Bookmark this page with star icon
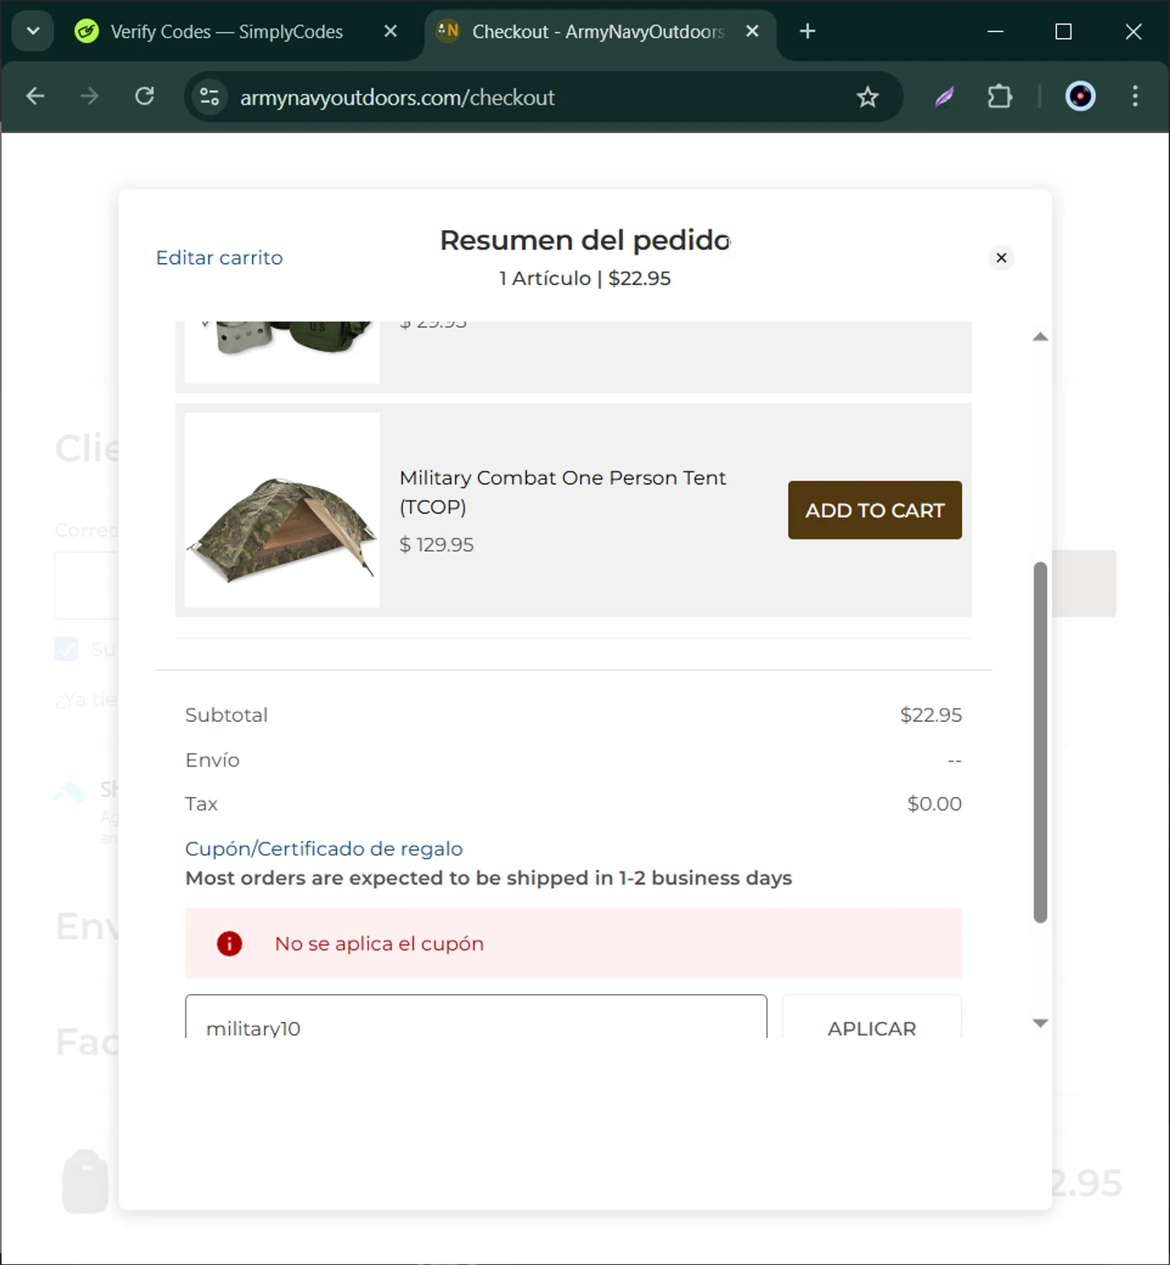This screenshot has height=1265, width=1170. [867, 97]
